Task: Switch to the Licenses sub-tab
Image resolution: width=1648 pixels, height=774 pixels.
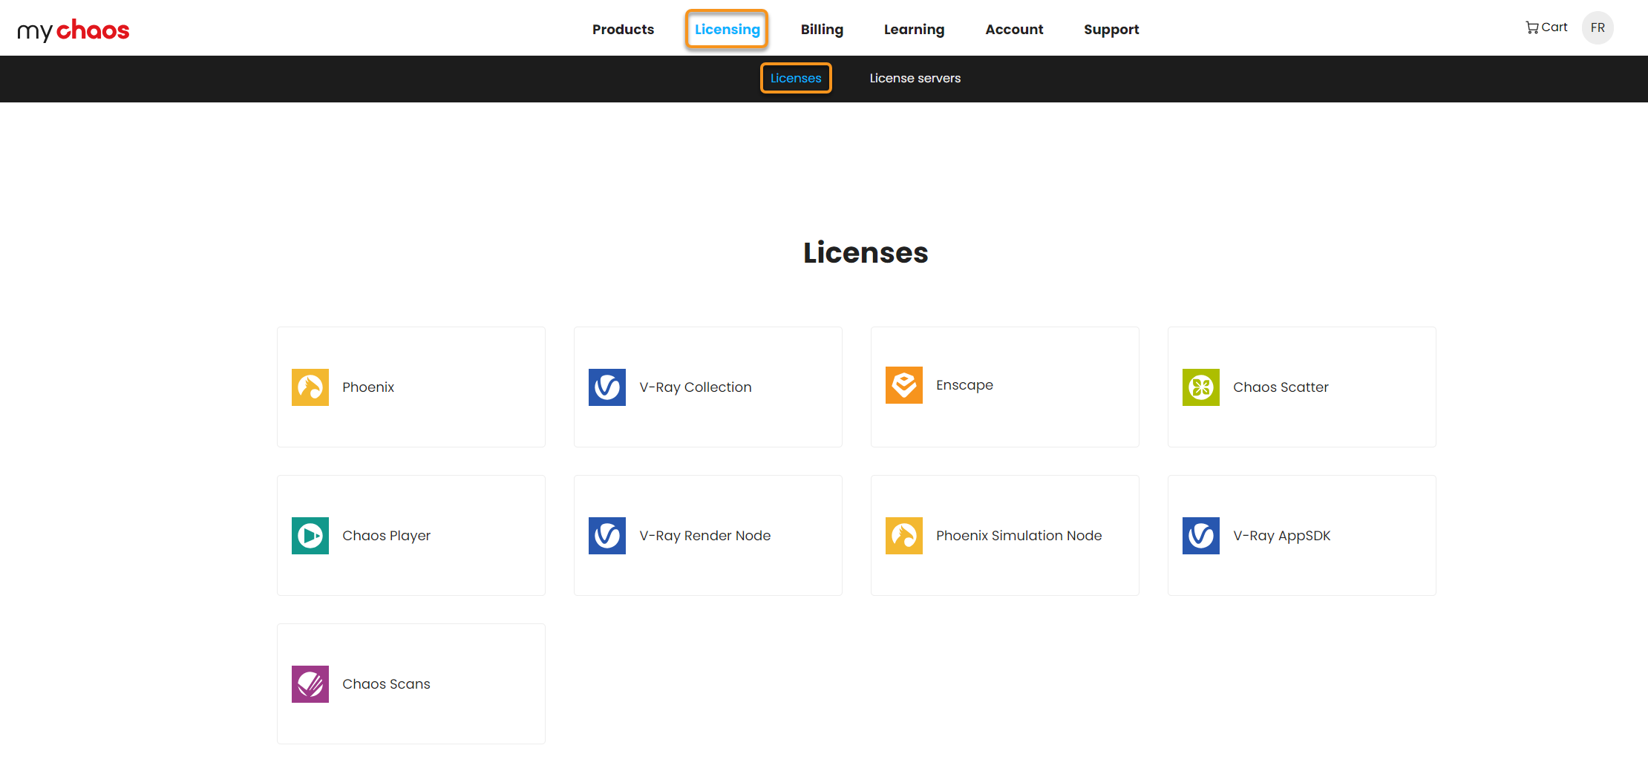Action: [x=796, y=78]
